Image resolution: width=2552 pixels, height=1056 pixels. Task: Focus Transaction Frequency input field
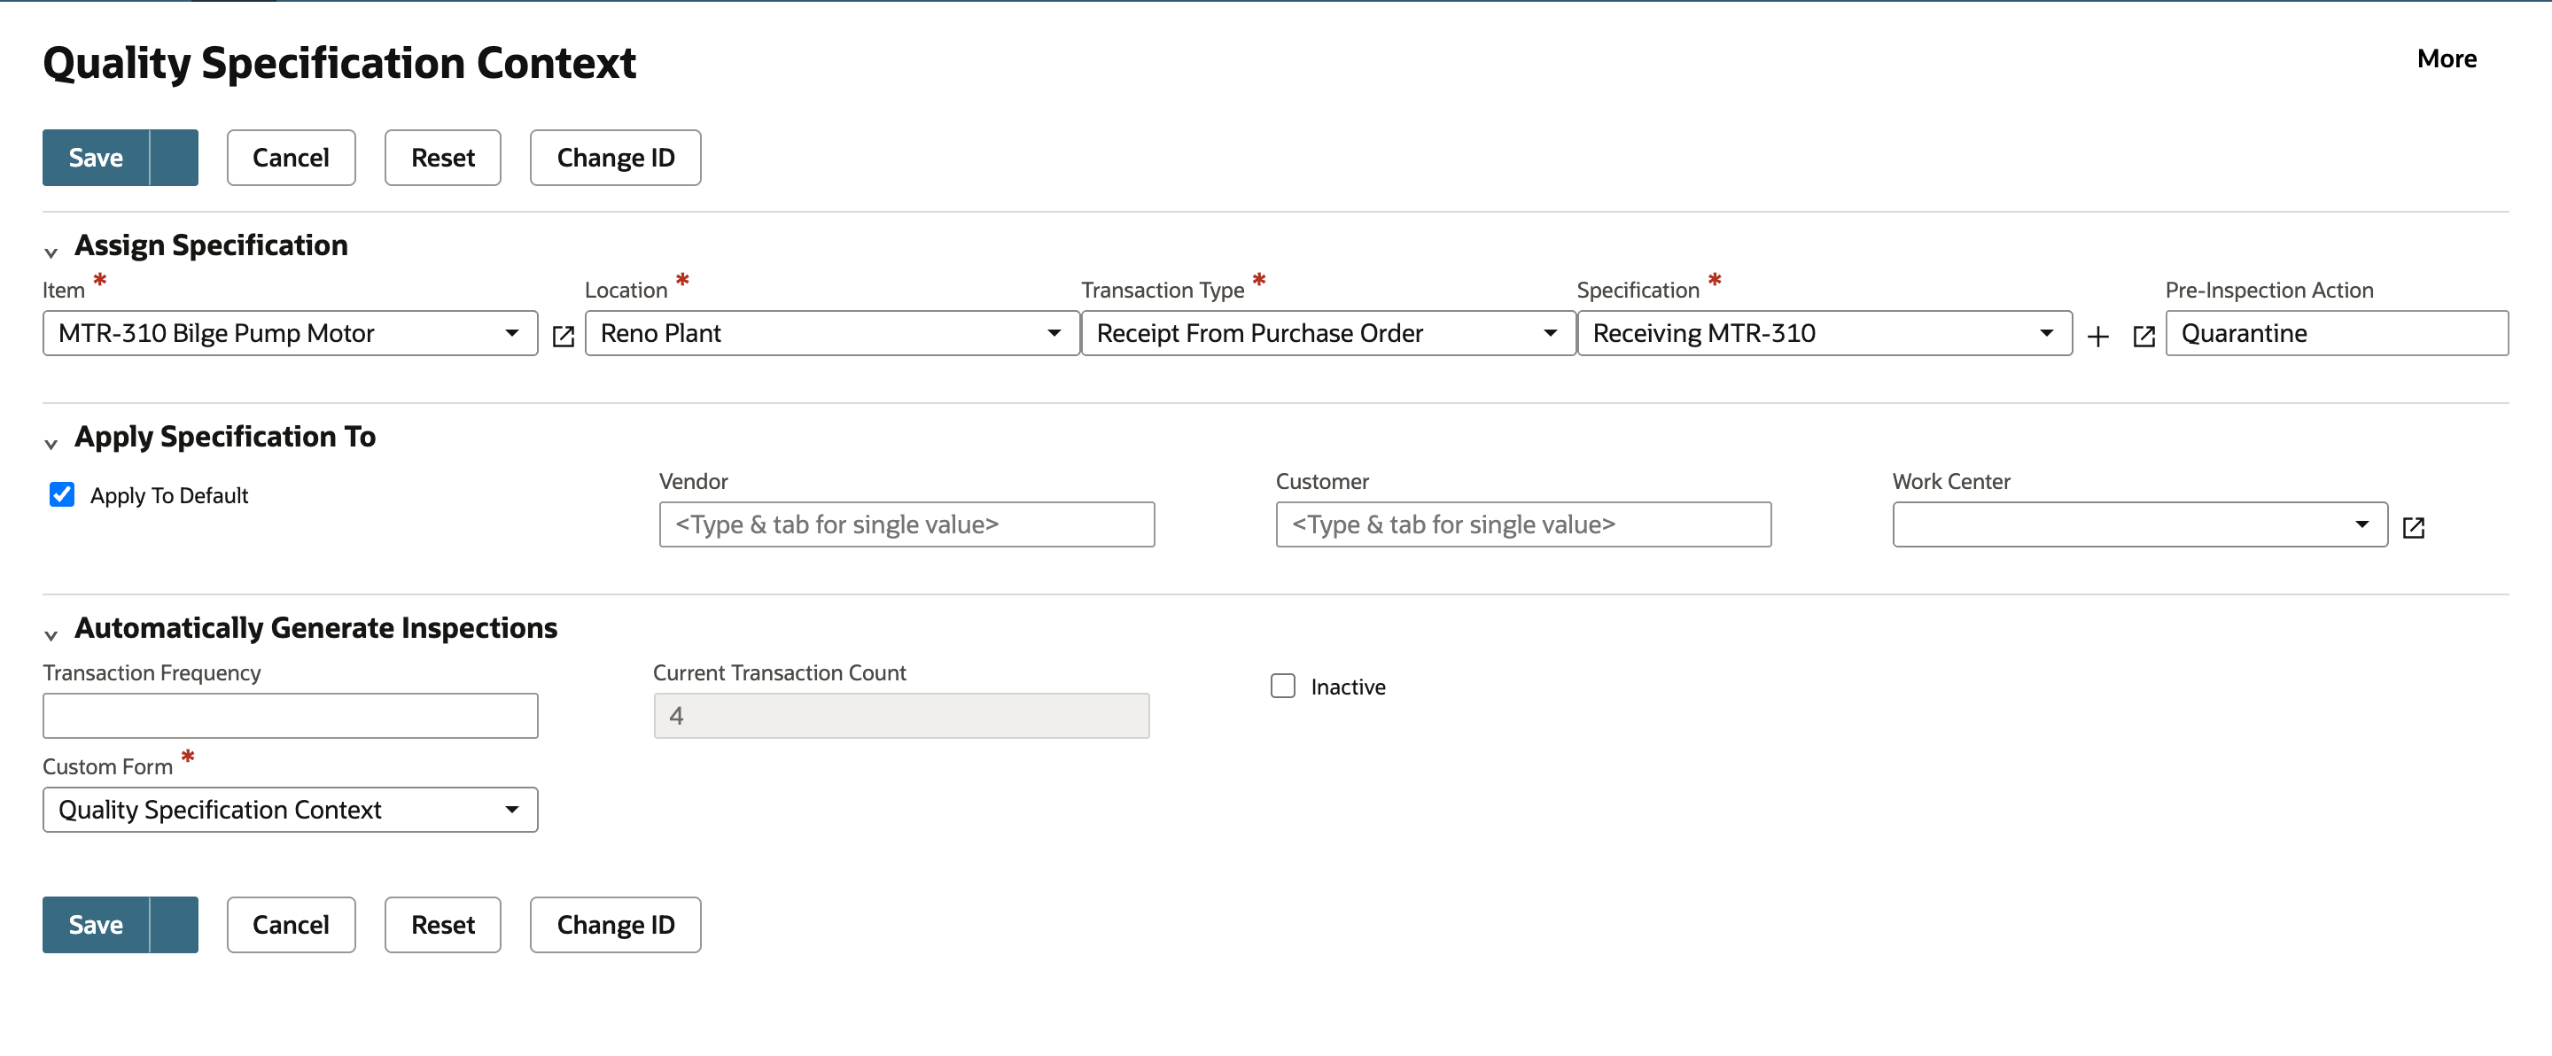pos(291,715)
